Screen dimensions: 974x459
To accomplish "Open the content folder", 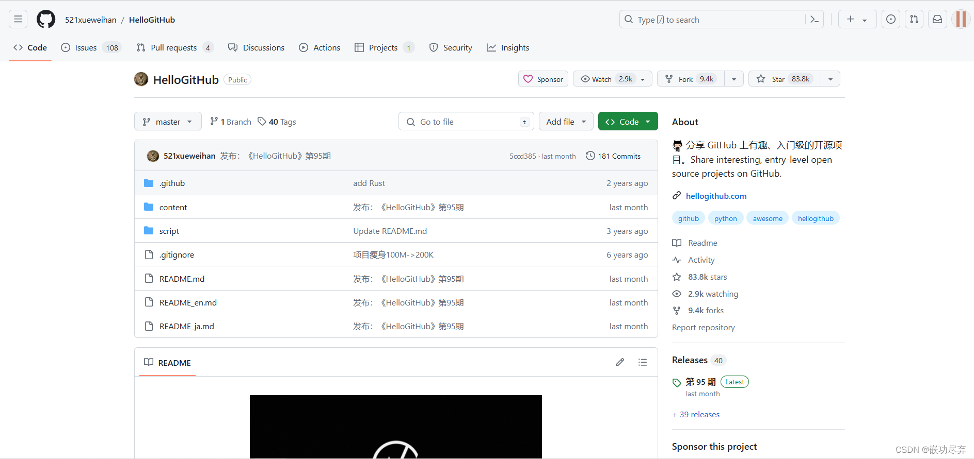I will click(173, 207).
